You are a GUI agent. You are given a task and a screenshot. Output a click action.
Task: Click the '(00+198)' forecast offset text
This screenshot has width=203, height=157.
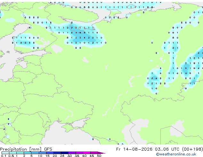pos(192,149)
